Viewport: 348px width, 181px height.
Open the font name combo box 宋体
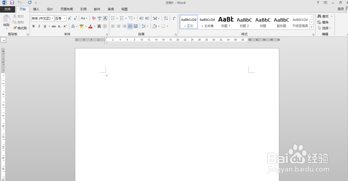[x=43, y=19]
